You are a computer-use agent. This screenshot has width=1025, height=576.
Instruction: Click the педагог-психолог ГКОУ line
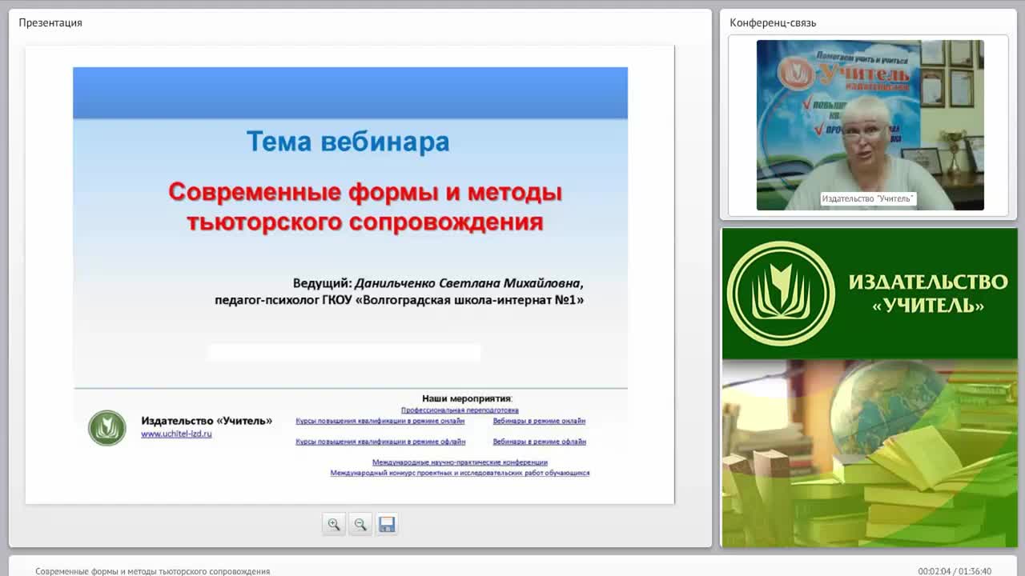point(400,301)
